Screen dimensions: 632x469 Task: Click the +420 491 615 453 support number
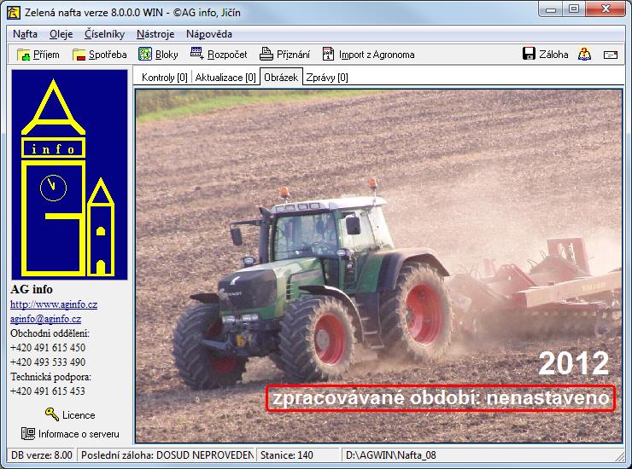click(x=48, y=391)
